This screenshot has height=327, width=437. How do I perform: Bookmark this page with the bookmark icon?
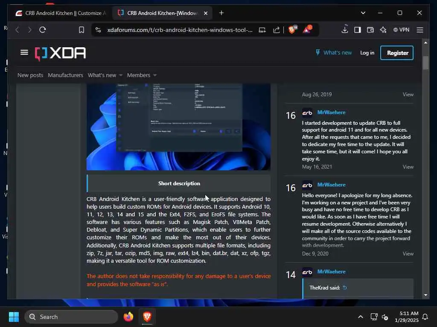82,30
